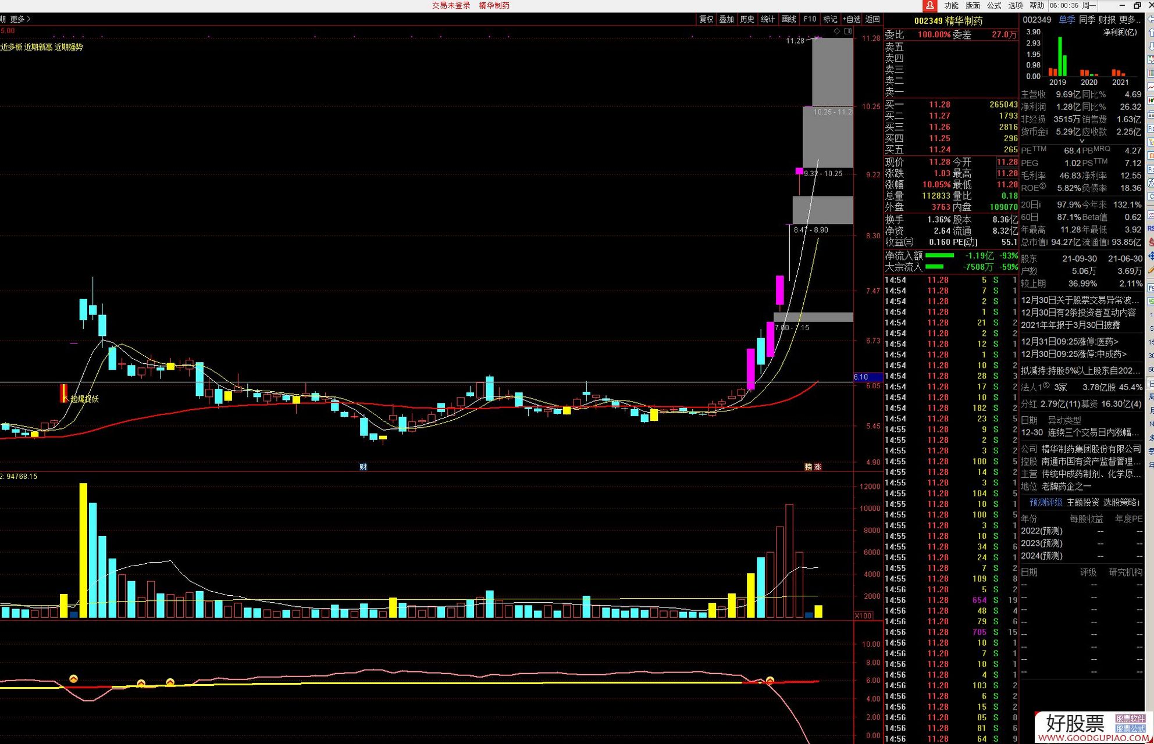
Task: Open the 拟减持 shareholder notice
Action: [1081, 371]
